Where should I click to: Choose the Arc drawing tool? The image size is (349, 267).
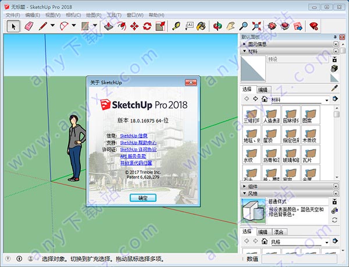tap(64, 26)
